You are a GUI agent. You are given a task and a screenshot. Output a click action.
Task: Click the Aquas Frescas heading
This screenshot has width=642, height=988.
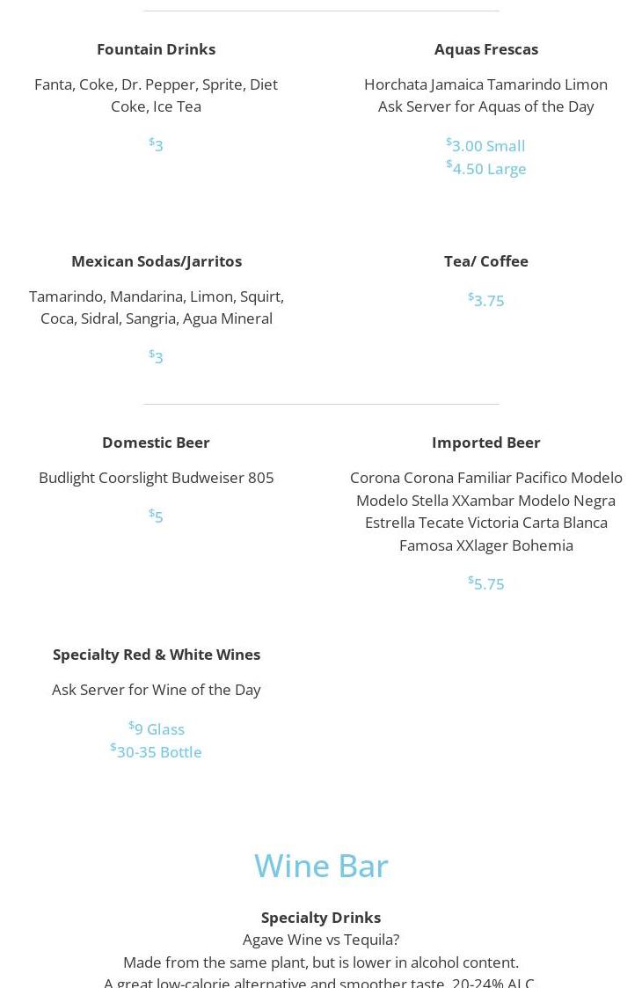(485, 49)
